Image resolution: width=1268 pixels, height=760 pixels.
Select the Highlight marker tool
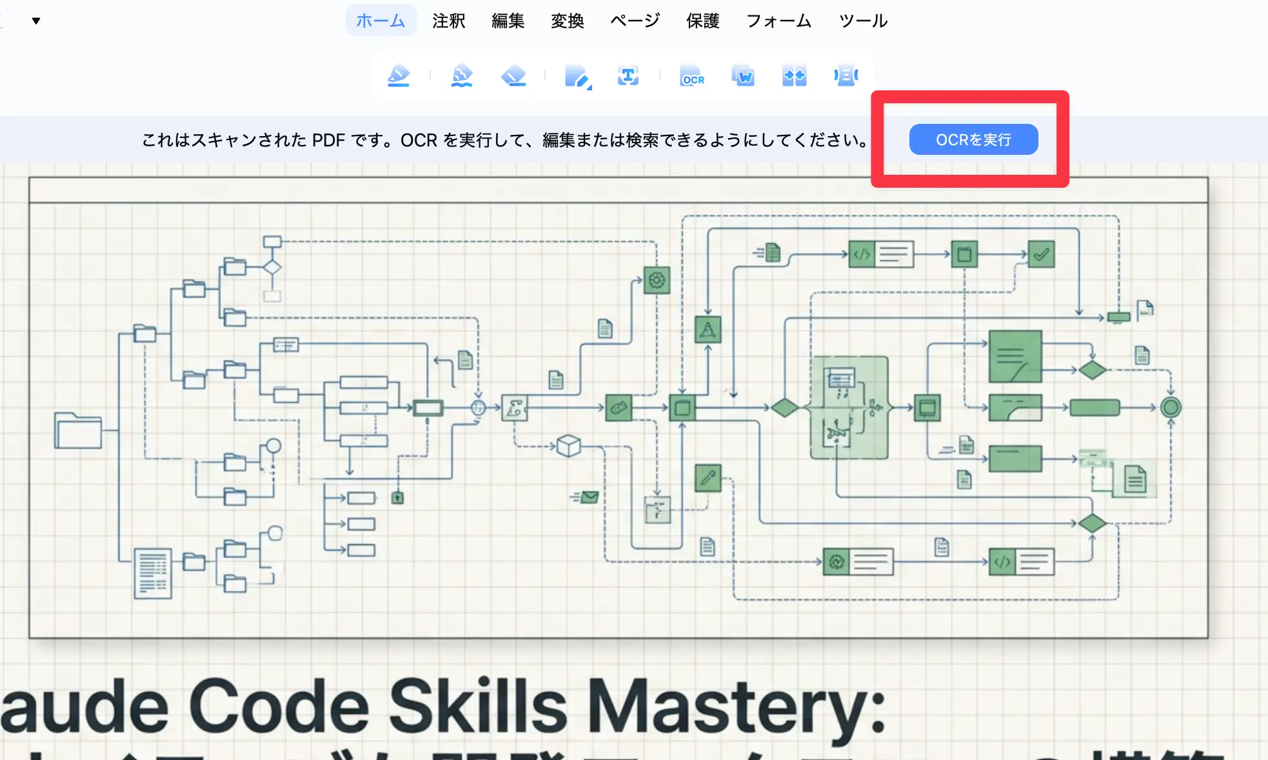click(x=399, y=76)
